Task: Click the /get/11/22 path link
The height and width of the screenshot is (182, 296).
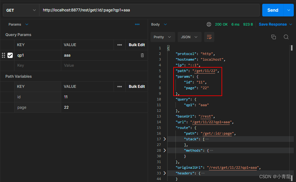Action: (205, 71)
